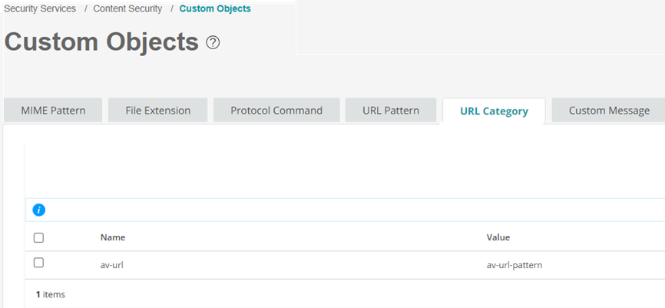
Task: Check the av-url row checkbox
Action: point(39,263)
